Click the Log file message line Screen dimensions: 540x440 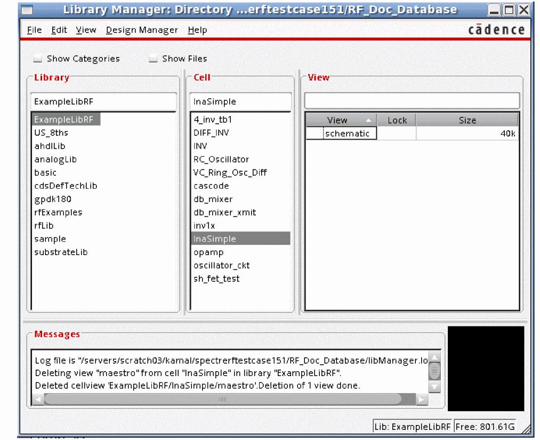pyautogui.click(x=231, y=361)
